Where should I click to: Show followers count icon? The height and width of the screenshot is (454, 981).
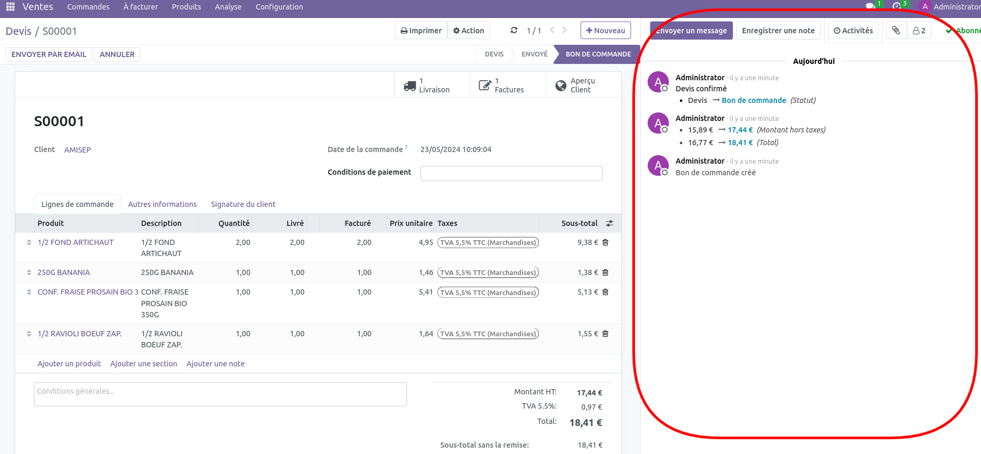[x=919, y=31]
